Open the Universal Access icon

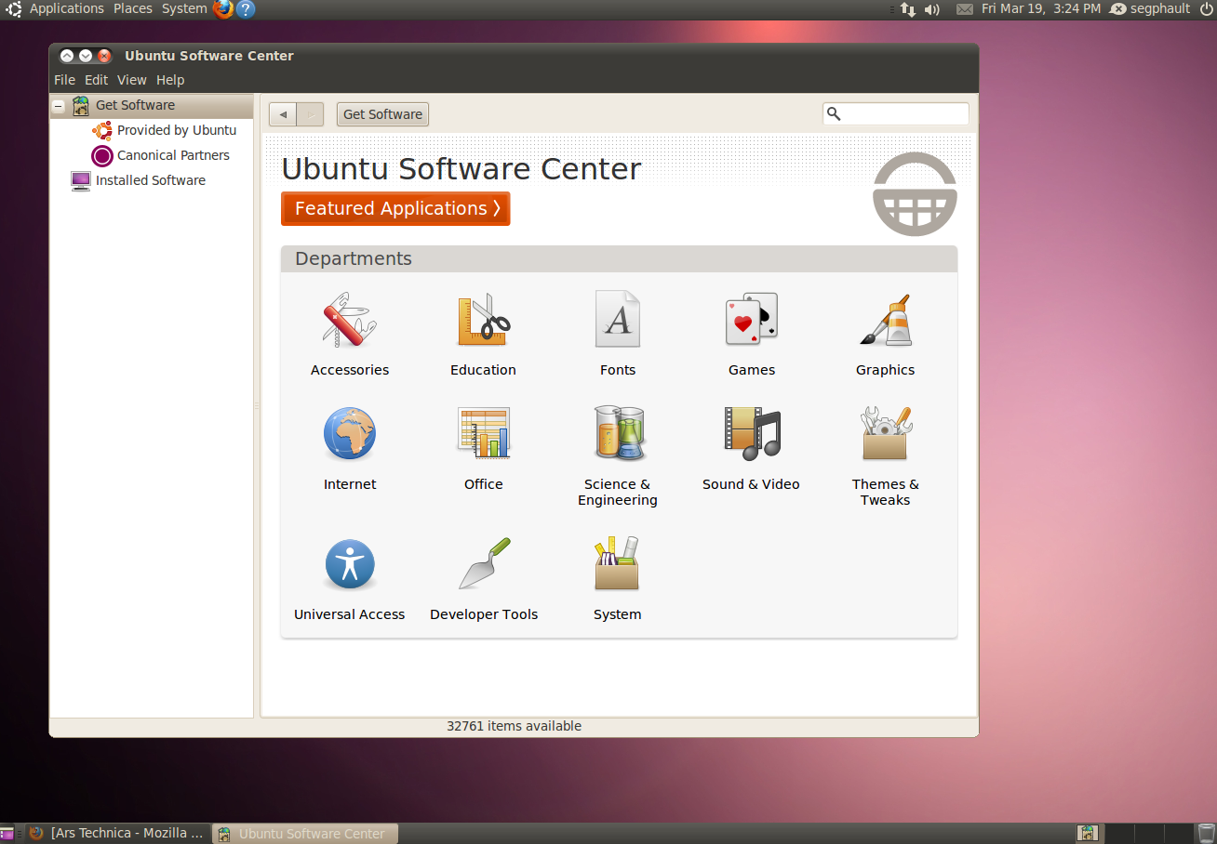click(350, 564)
